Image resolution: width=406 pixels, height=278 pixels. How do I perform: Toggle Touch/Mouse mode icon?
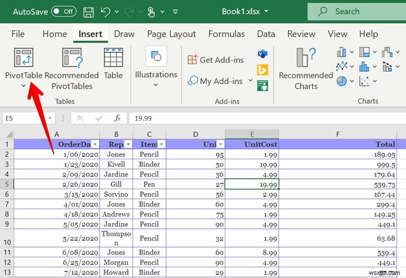point(151,12)
